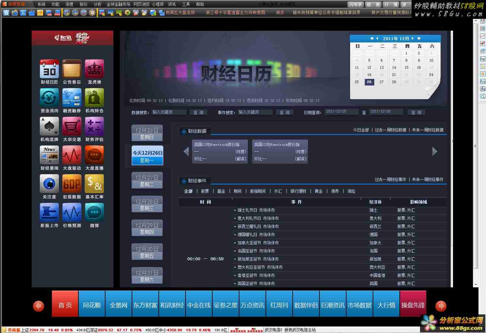This screenshot has width=486, height=333.
Task: Open the 大盘直播 chat bubble icon
Action: coord(94,155)
